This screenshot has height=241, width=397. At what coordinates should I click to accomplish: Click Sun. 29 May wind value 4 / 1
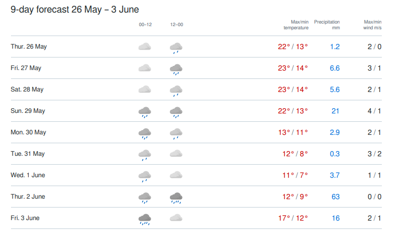(374, 111)
